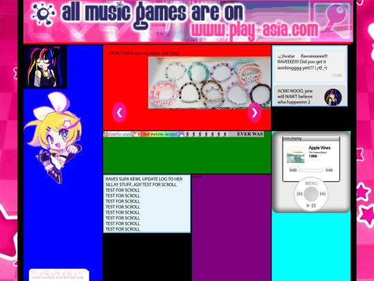
Task: Click the broken Avatar image in first chat message
Action: point(286,56)
